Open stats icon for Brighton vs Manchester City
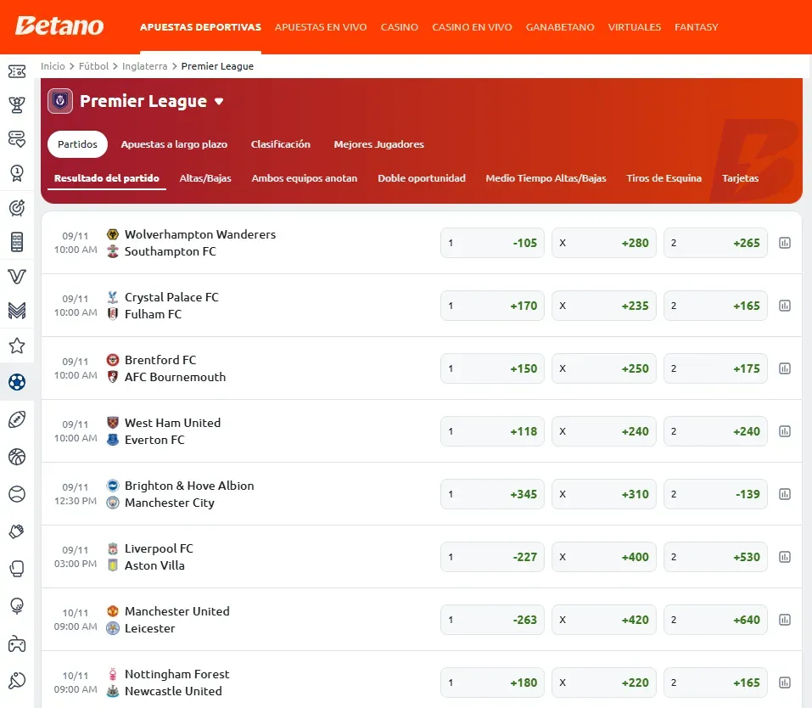 (784, 494)
